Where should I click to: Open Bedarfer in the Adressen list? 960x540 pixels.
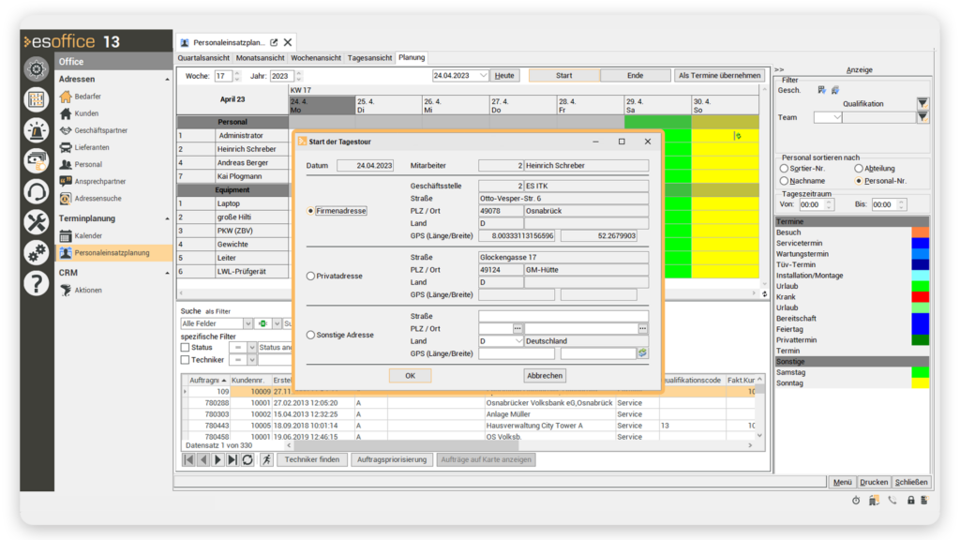87,97
